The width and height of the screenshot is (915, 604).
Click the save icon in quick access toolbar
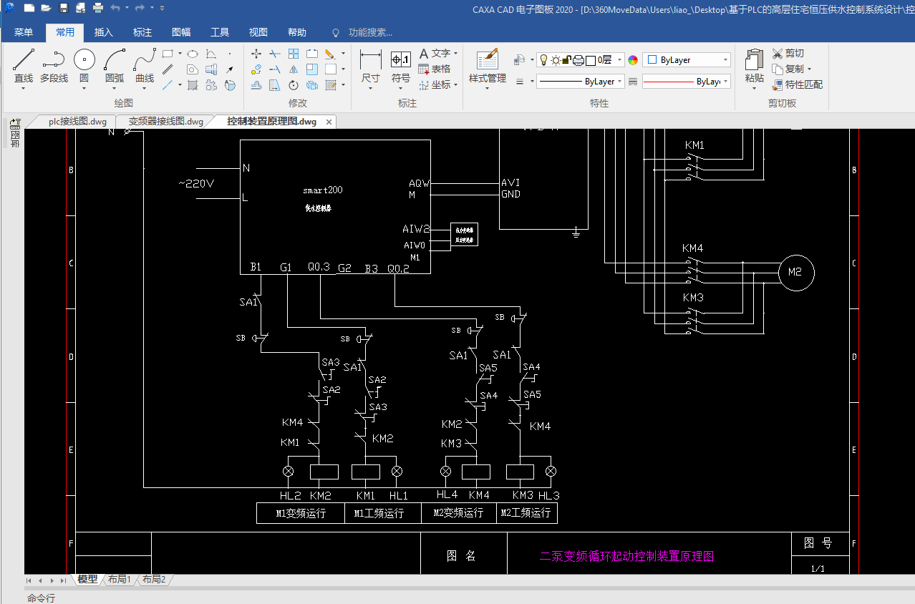64,9
